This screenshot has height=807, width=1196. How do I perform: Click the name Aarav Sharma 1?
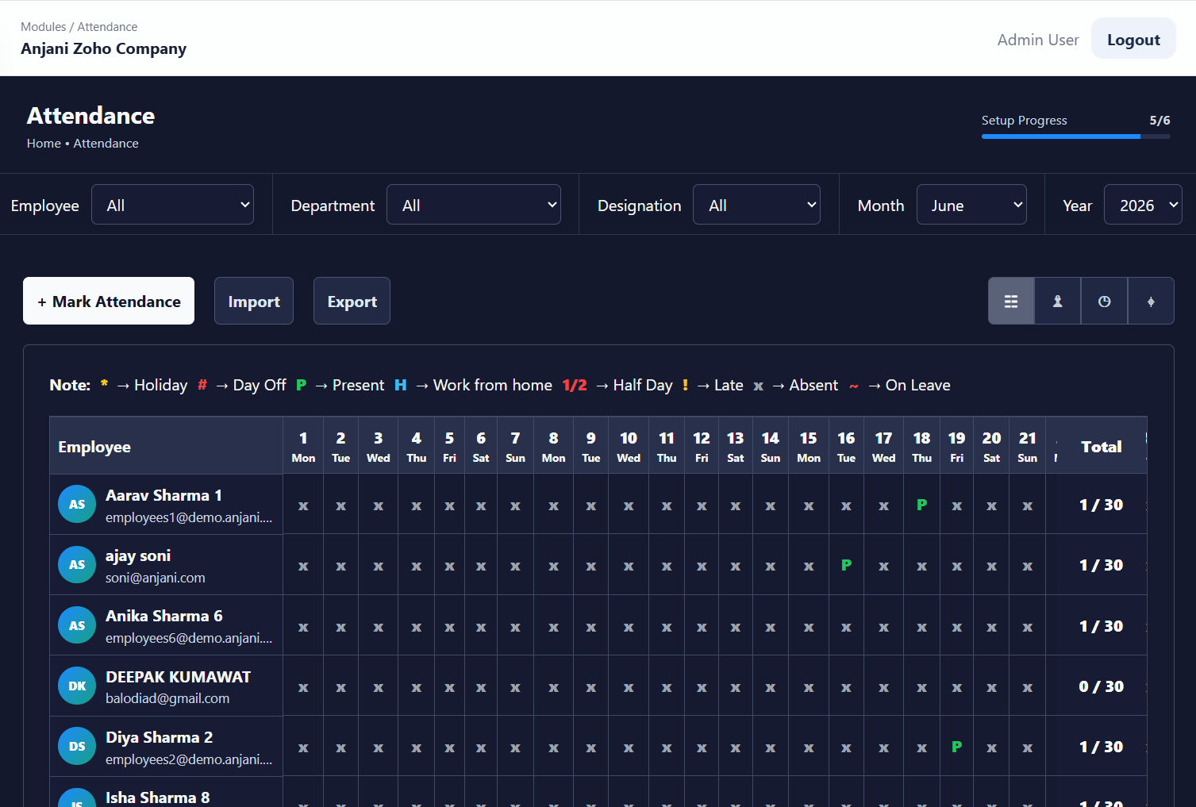(x=163, y=495)
